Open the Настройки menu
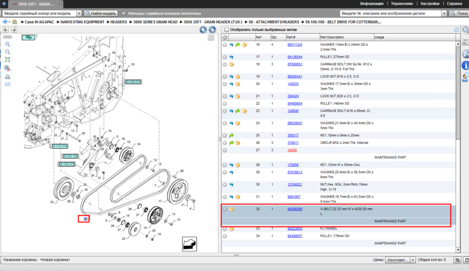The height and width of the screenshot is (271, 469). coord(430,4)
